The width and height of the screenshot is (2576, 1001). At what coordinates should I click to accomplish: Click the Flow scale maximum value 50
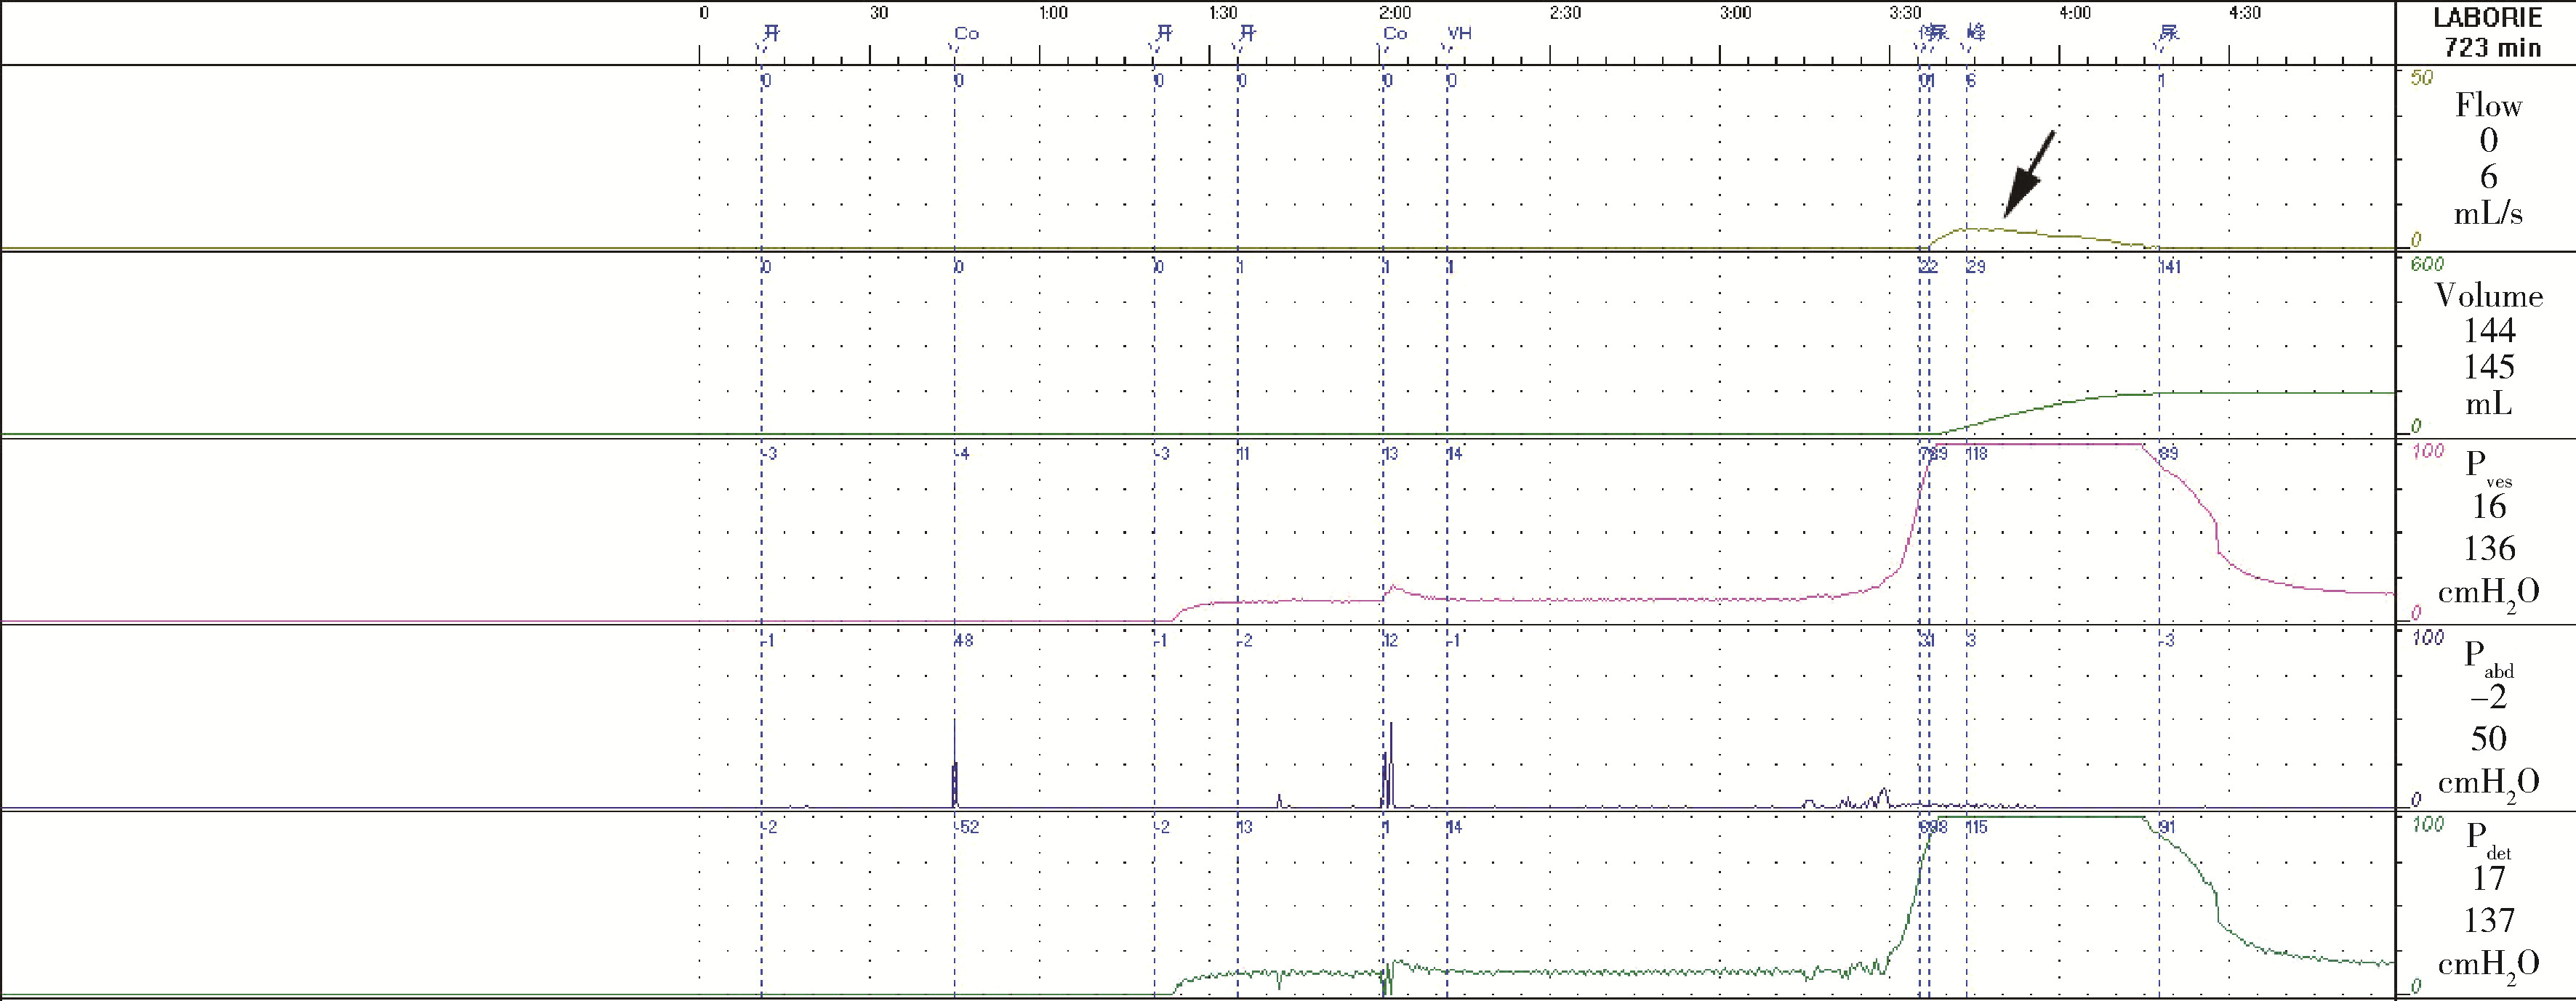(x=2422, y=78)
